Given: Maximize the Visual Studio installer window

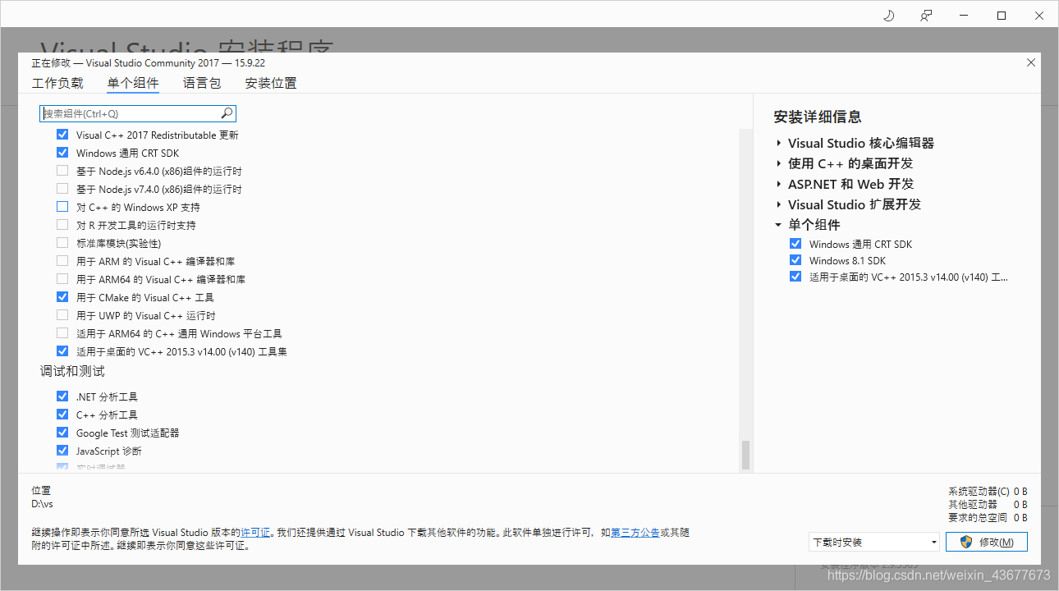Looking at the screenshot, I should tap(1002, 16).
